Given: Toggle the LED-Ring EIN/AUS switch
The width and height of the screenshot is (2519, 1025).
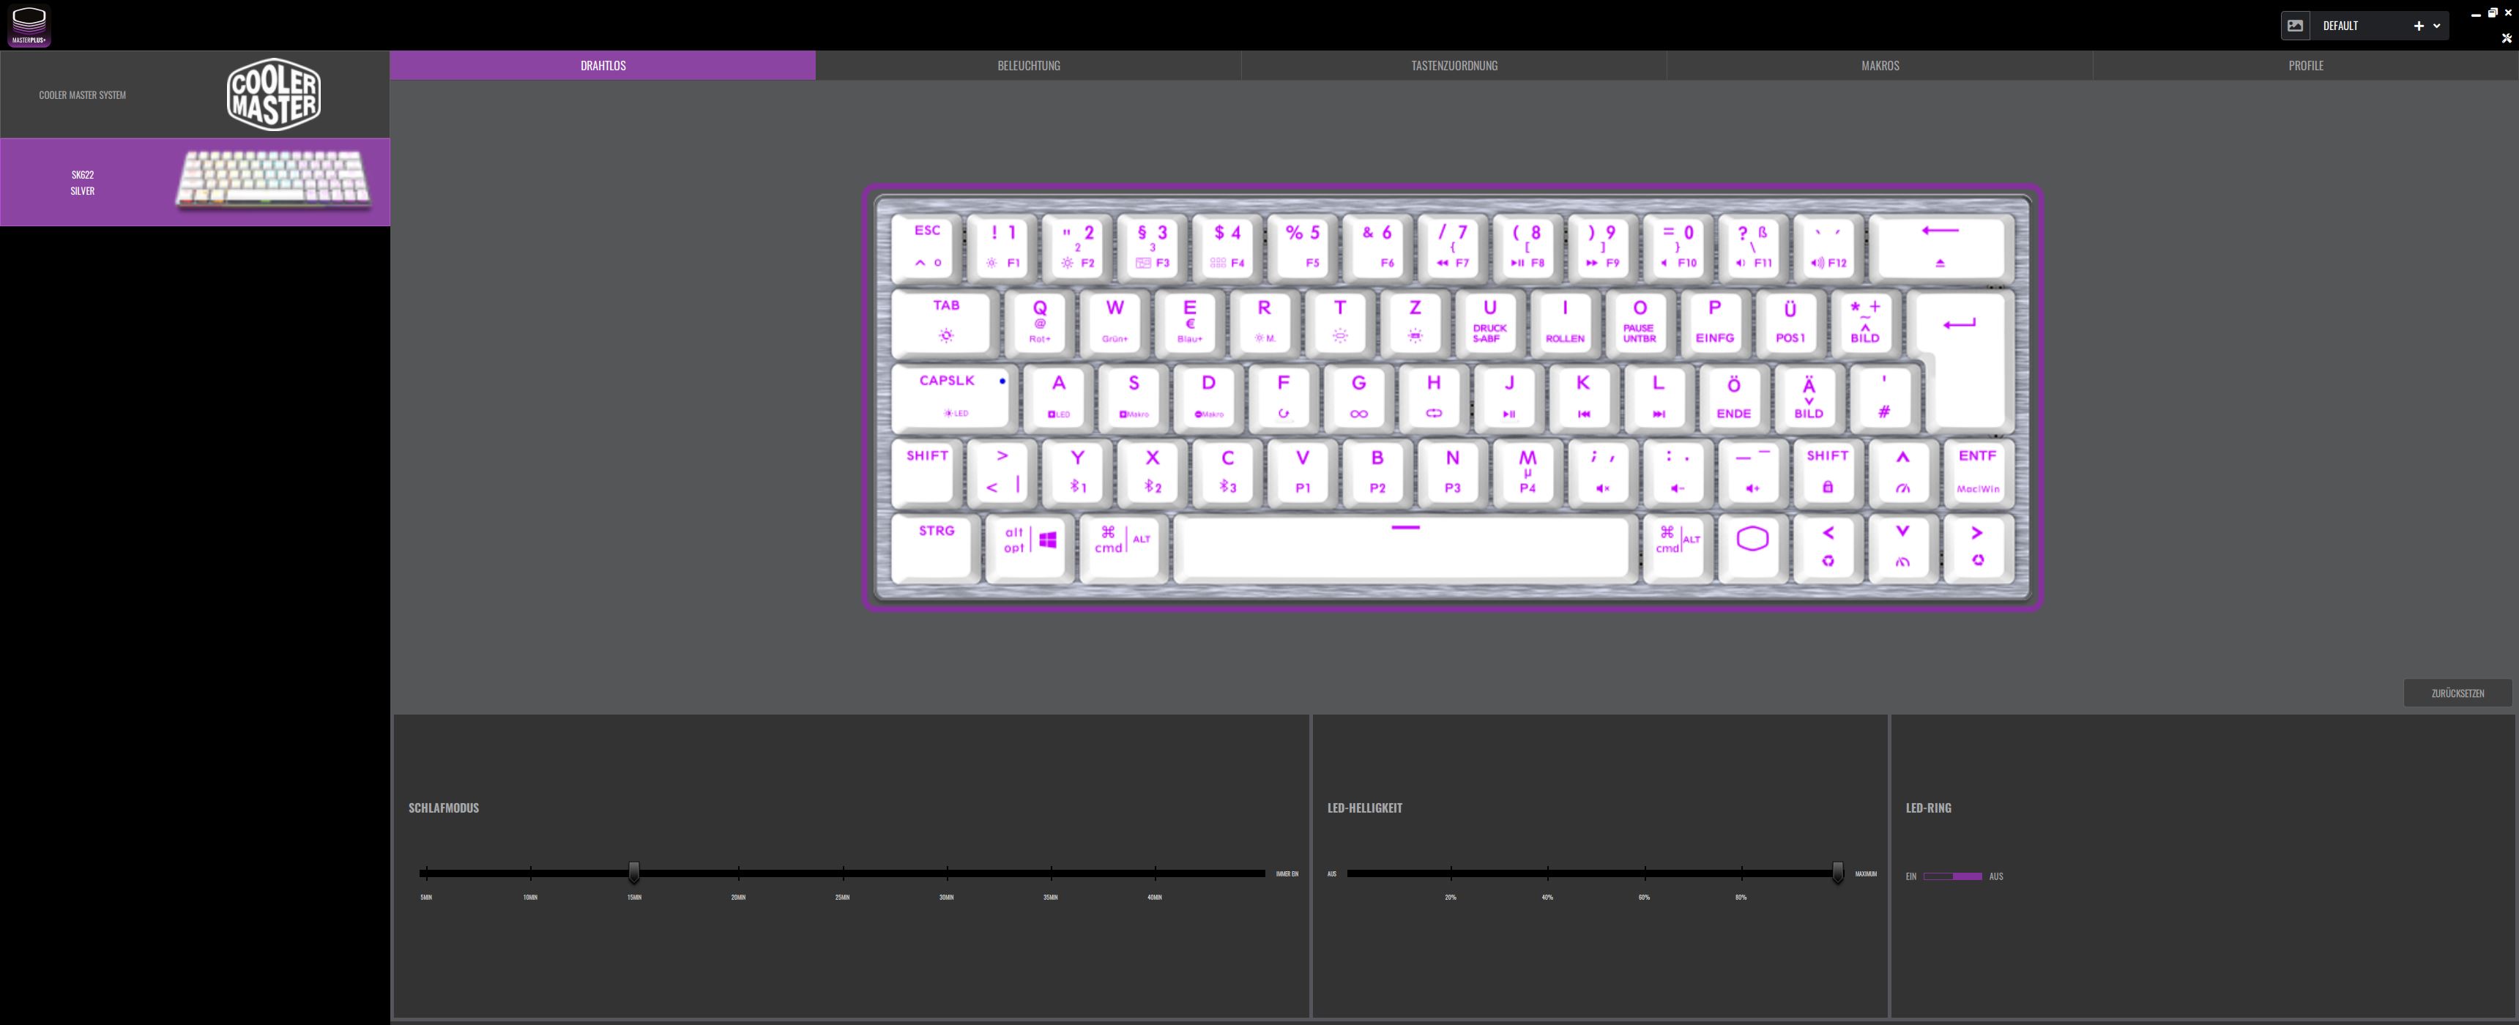Looking at the screenshot, I should [1953, 876].
